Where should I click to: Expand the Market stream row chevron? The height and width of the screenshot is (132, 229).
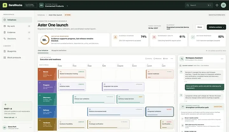55,74
